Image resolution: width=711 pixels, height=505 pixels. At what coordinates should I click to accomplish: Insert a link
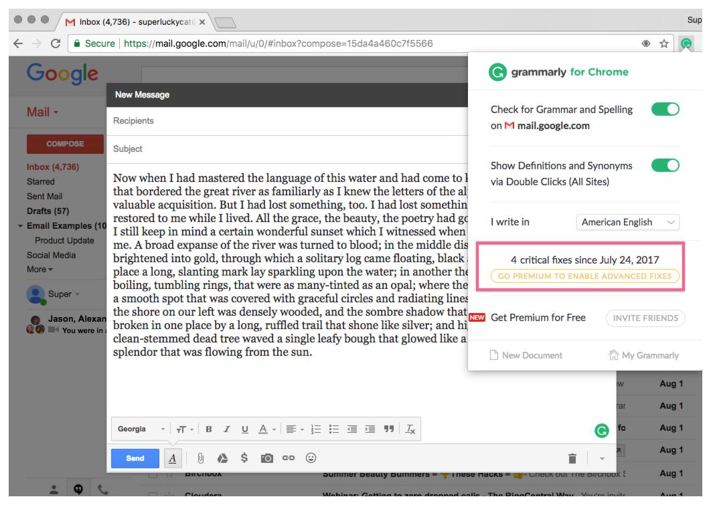289,458
